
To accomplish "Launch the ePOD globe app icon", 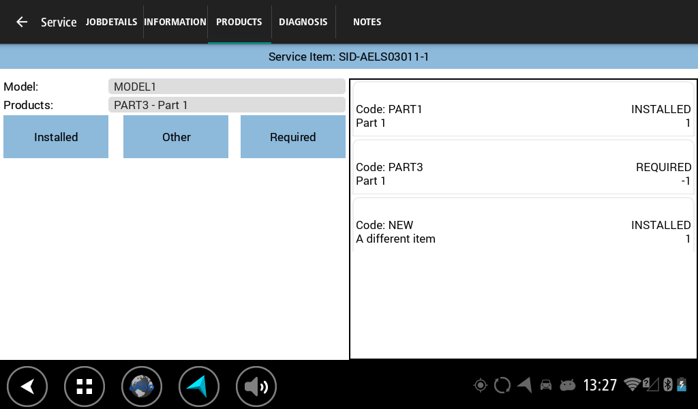I will (142, 387).
